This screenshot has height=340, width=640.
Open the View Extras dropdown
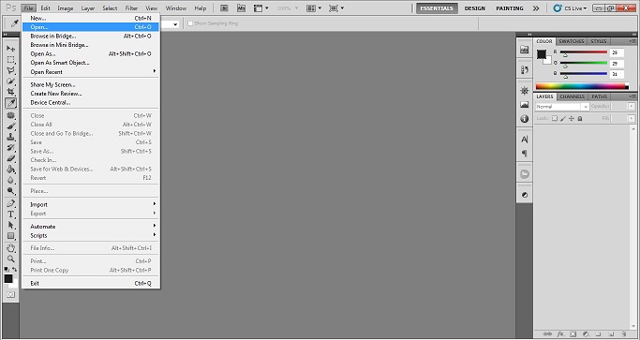pos(261,8)
